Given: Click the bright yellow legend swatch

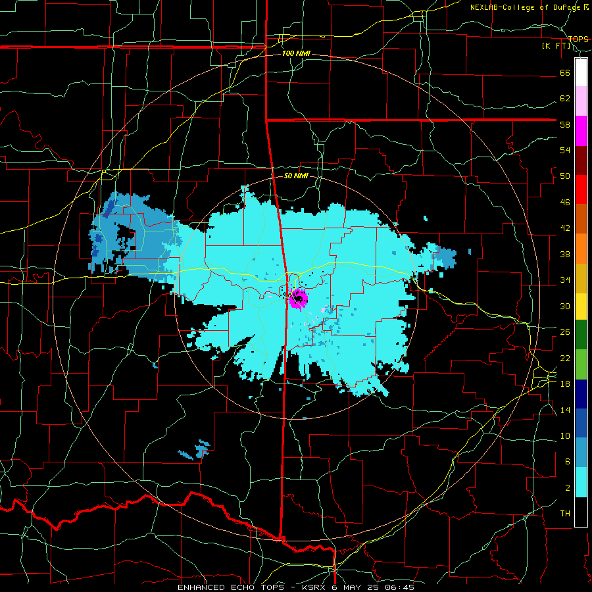Looking at the screenshot, I should tap(581, 307).
